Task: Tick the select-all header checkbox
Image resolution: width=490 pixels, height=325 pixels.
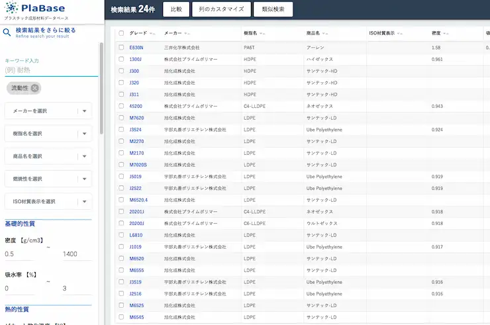Action: coord(121,33)
